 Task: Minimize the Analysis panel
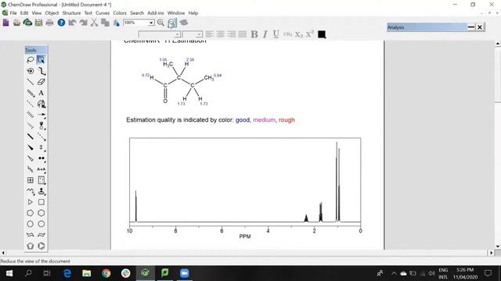point(471,27)
